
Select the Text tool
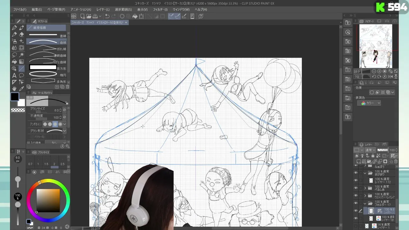[x=14, y=75]
